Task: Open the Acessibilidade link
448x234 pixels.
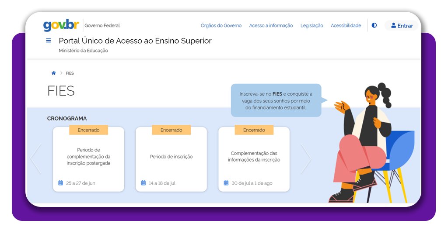Action: tap(346, 26)
